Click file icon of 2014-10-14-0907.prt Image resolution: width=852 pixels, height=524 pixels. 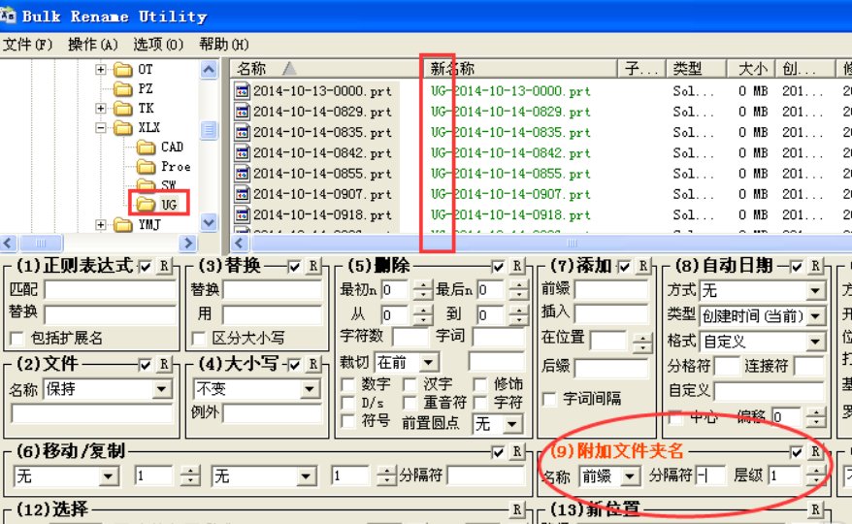(x=242, y=194)
